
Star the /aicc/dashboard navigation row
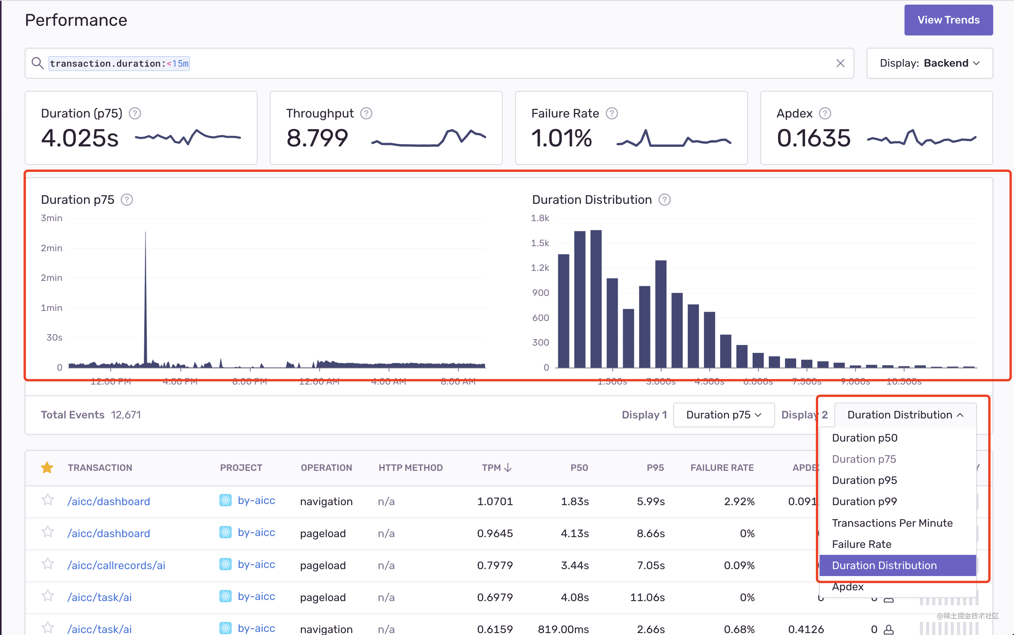point(48,500)
